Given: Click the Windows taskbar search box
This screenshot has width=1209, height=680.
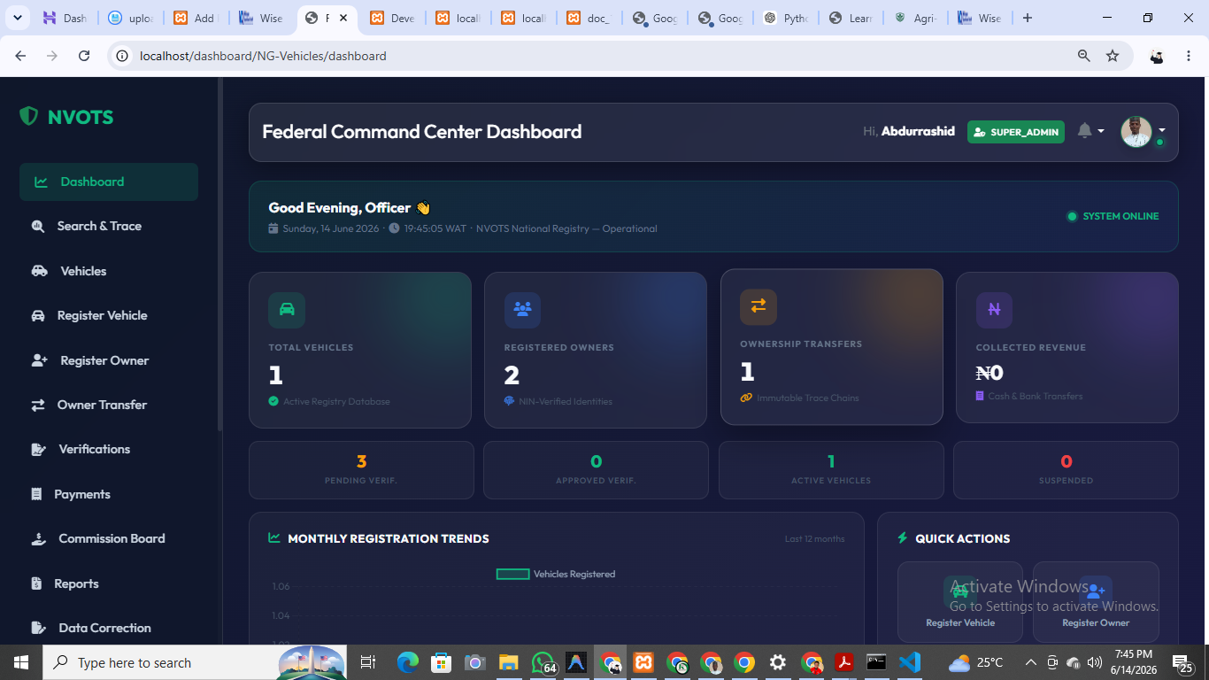Looking at the screenshot, I should pyautogui.click(x=196, y=662).
